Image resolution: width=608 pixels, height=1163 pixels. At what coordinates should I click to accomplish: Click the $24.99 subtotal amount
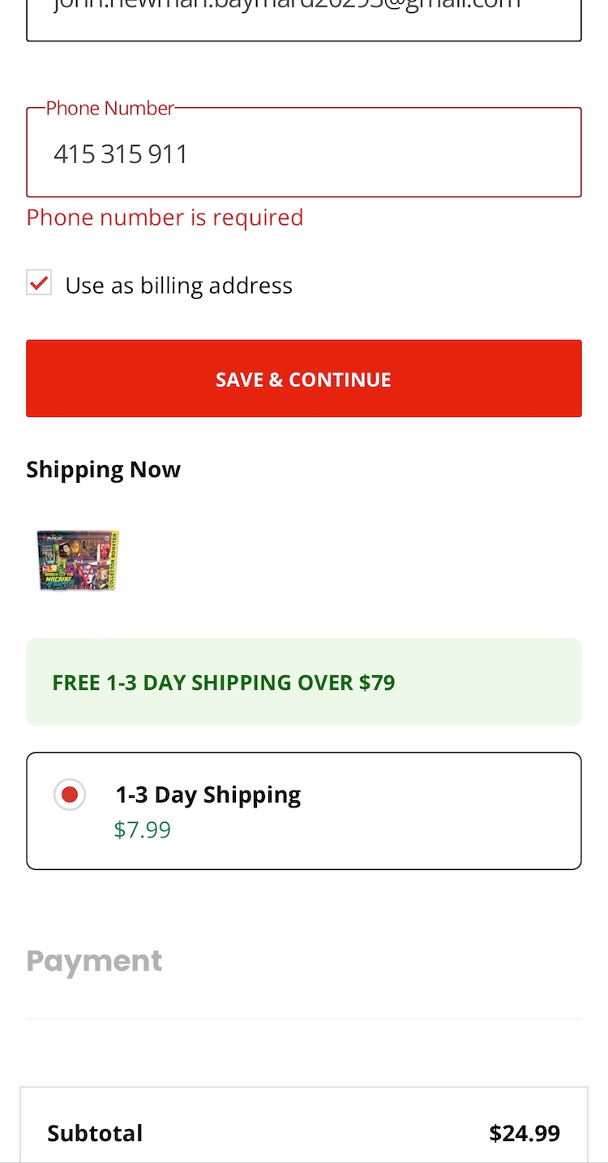click(x=525, y=1133)
